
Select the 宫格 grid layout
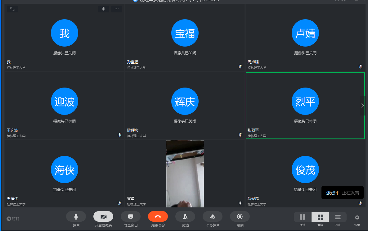click(320, 217)
